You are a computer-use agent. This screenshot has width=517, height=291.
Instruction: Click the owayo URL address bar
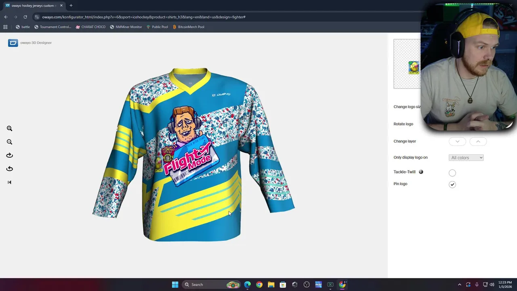tap(144, 17)
